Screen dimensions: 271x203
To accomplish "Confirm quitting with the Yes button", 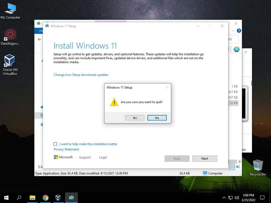I will [x=135, y=118].
